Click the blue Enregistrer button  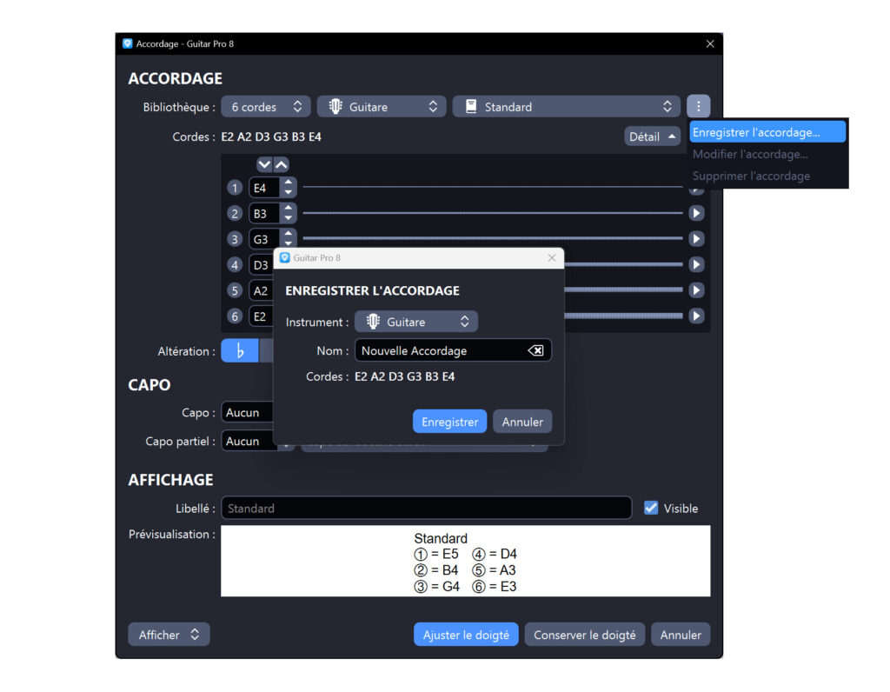[449, 422]
